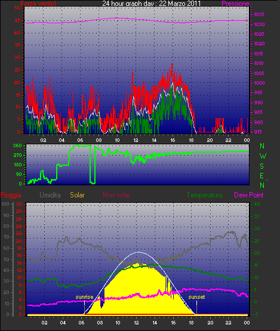The image size is (280, 331).
Task: Click the S wind direction letter
Action: coord(262,166)
